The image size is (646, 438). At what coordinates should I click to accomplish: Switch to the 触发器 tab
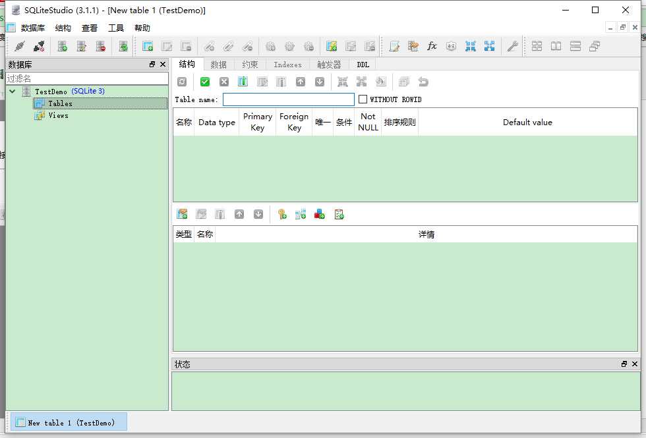point(329,65)
